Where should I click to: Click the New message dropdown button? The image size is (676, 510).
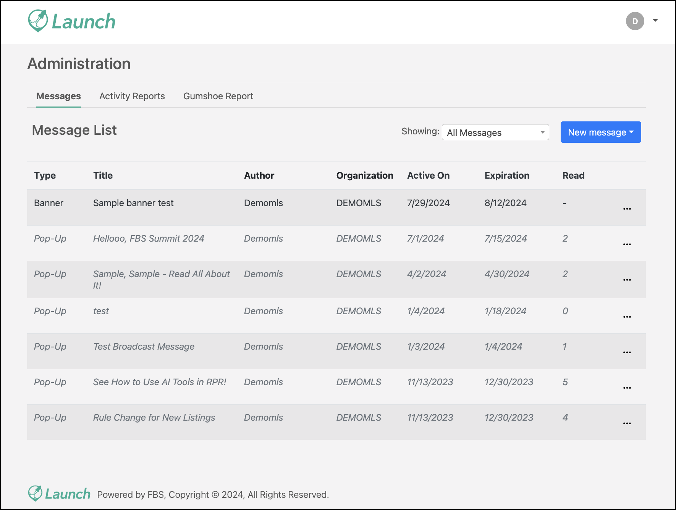coord(601,132)
